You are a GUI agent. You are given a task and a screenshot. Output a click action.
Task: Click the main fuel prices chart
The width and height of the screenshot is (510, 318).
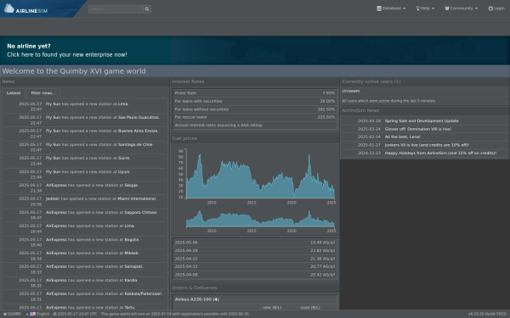pos(260,175)
